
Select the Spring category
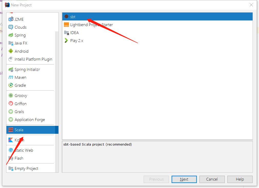(x=31, y=35)
